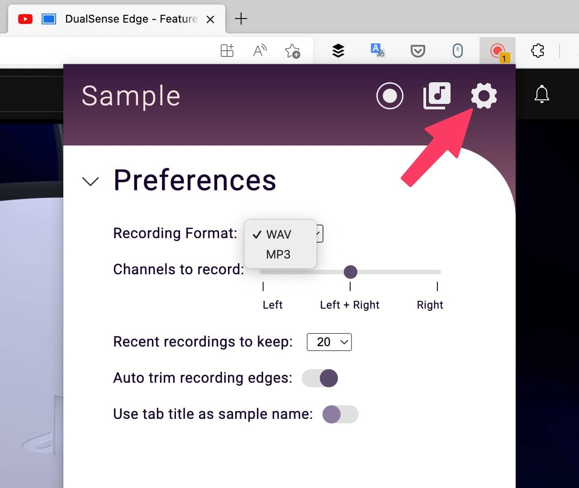Collapse the Preferences section chevron
Screen dimensions: 579x488
pos(90,181)
